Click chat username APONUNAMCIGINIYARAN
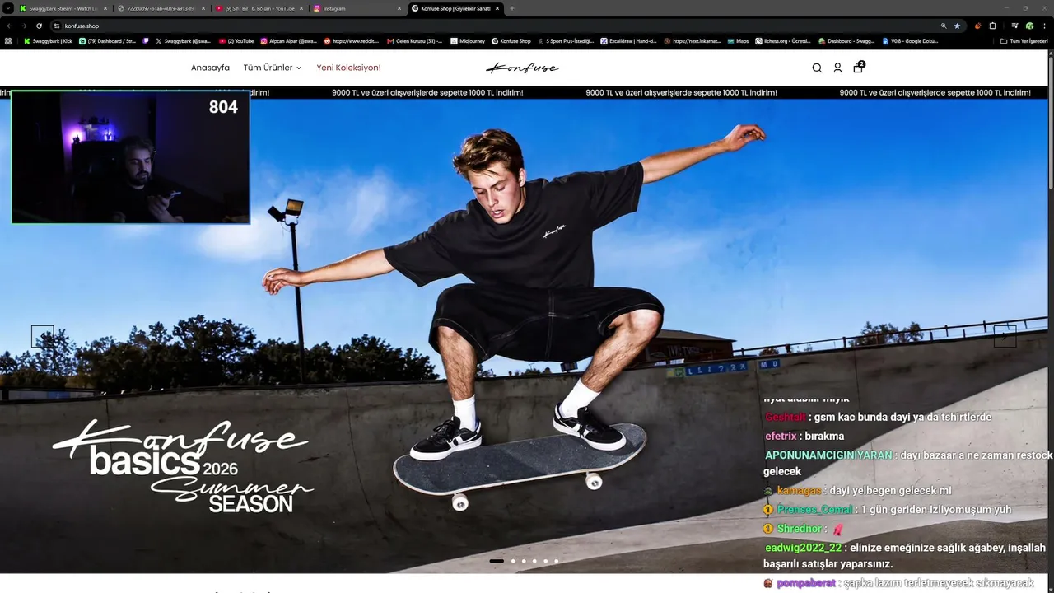1054x593 pixels. [828, 455]
